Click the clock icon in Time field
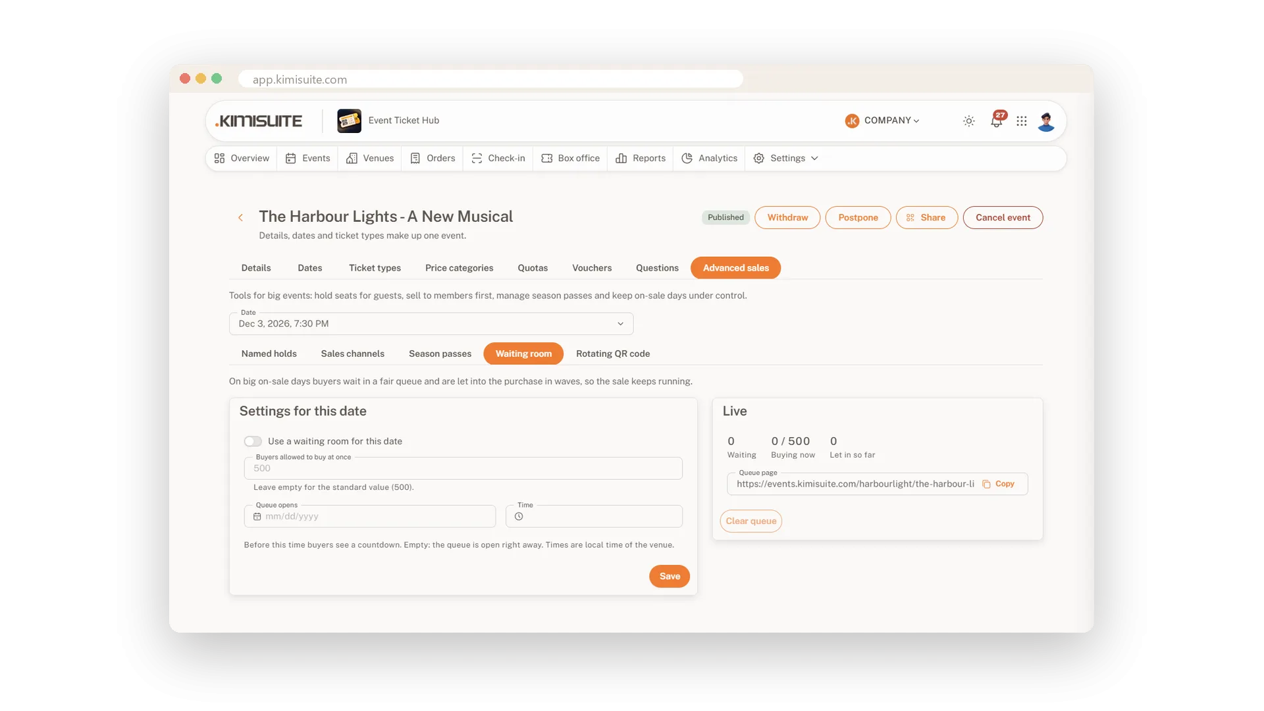Viewport: 1264px width, 711px height. 519,517
